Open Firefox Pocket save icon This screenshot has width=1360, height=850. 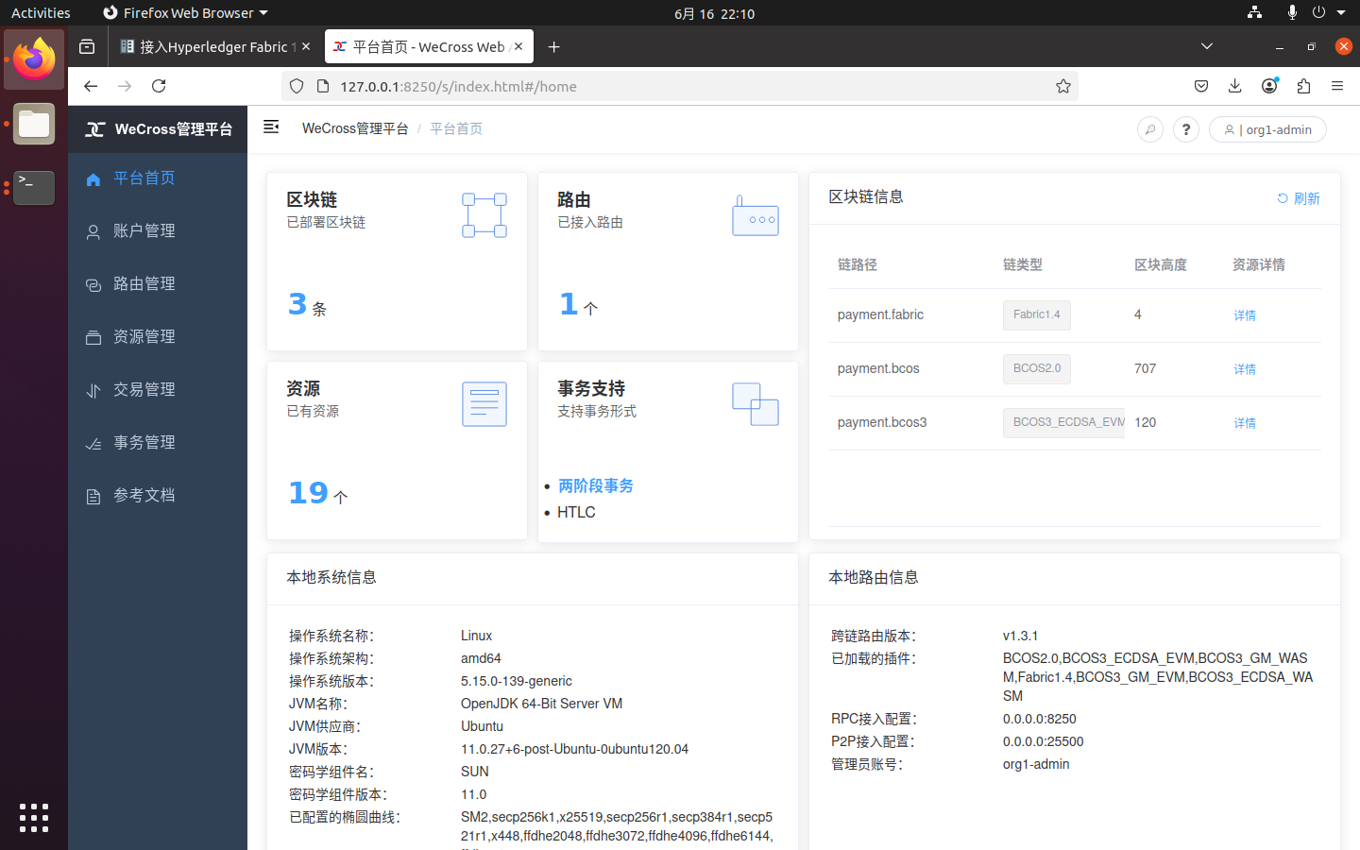tap(1201, 86)
